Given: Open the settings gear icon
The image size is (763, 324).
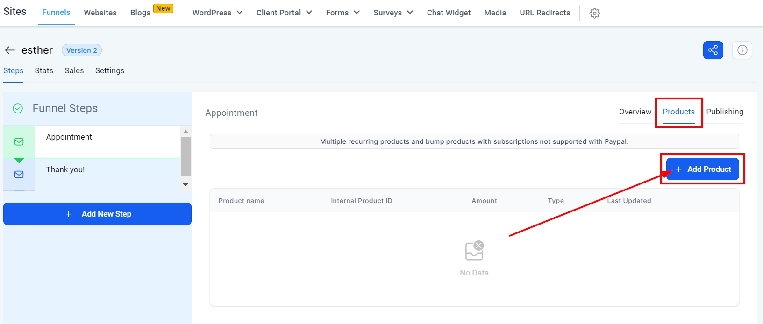Looking at the screenshot, I should click(x=594, y=14).
